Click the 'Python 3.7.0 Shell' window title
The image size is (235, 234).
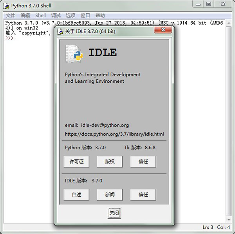[31, 6]
